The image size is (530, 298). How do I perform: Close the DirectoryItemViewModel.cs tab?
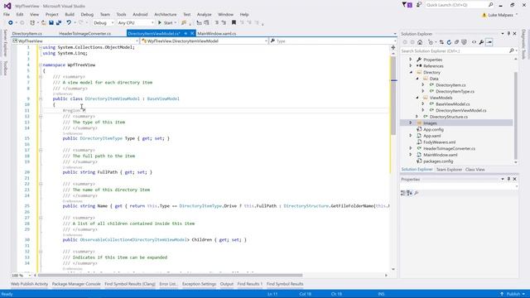click(192, 33)
